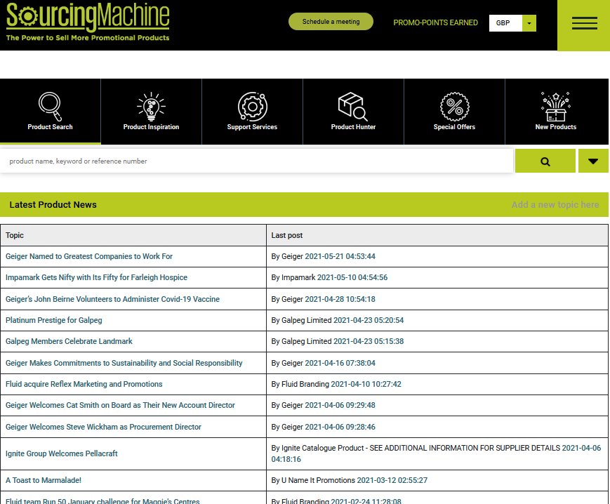
Task: Open the hamburger menu in header
Action: coord(584,23)
